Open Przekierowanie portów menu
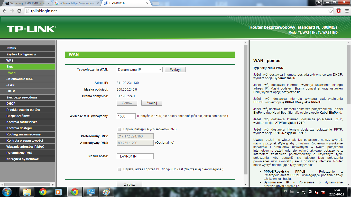The width and height of the screenshot is (351, 197). click(28, 110)
